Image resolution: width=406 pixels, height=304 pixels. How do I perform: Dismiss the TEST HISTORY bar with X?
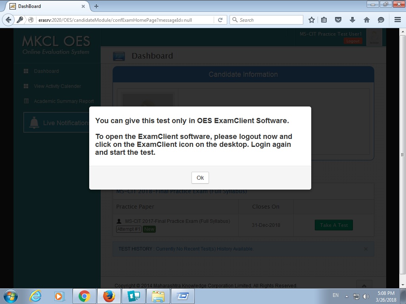click(366, 249)
